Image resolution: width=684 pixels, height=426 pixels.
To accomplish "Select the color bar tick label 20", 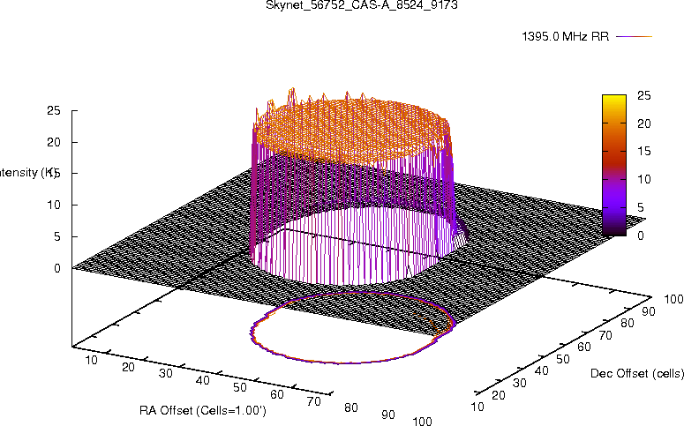I will [x=644, y=123].
